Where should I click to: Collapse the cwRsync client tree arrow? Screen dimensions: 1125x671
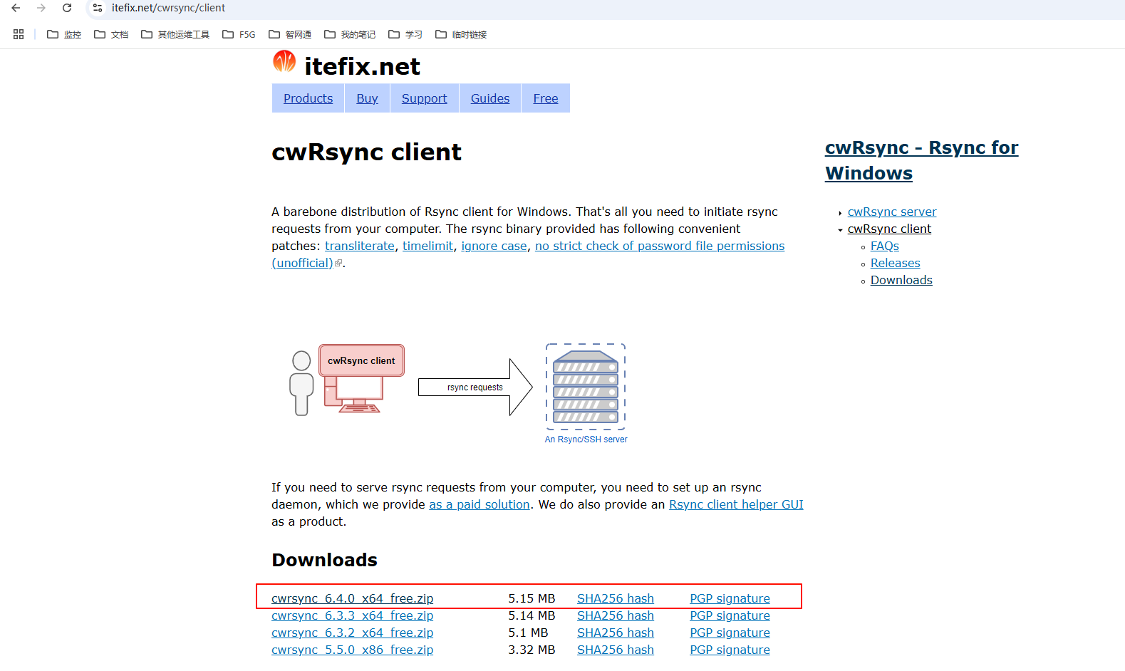[x=840, y=230]
